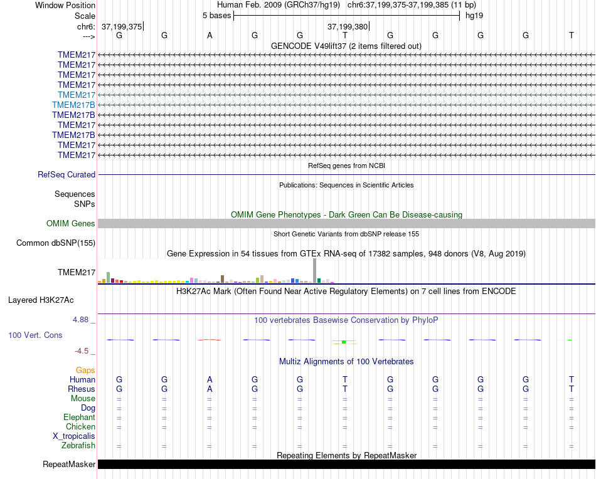Open the GENCODE V49lift37 track title
596x479 pixels.
(x=346, y=46)
